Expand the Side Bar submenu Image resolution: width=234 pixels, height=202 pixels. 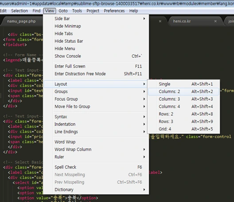pyautogui.click(x=96, y=19)
